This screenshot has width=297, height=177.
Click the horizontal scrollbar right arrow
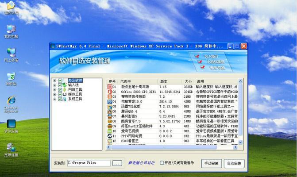(235, 147)
